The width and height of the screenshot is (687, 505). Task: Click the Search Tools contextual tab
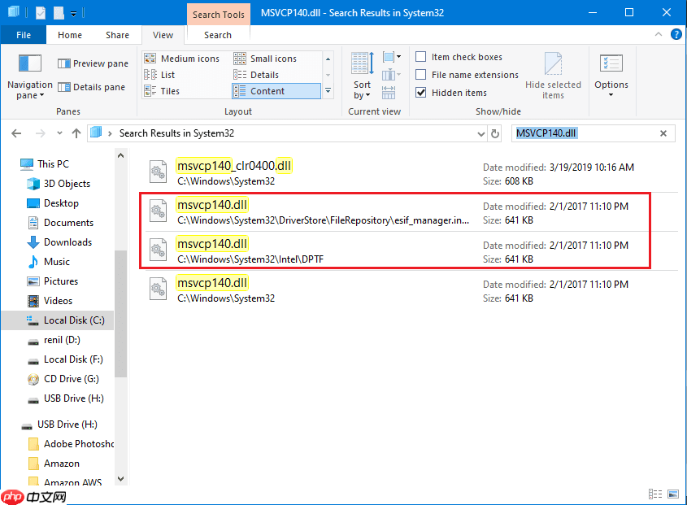tap(218, 15)
